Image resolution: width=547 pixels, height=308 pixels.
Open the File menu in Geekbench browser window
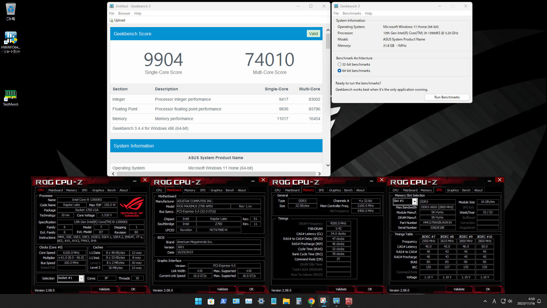click(112, 13)
